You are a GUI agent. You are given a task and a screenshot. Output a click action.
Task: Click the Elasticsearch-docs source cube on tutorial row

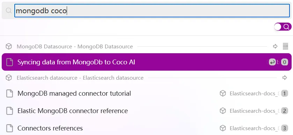[223, 93]
